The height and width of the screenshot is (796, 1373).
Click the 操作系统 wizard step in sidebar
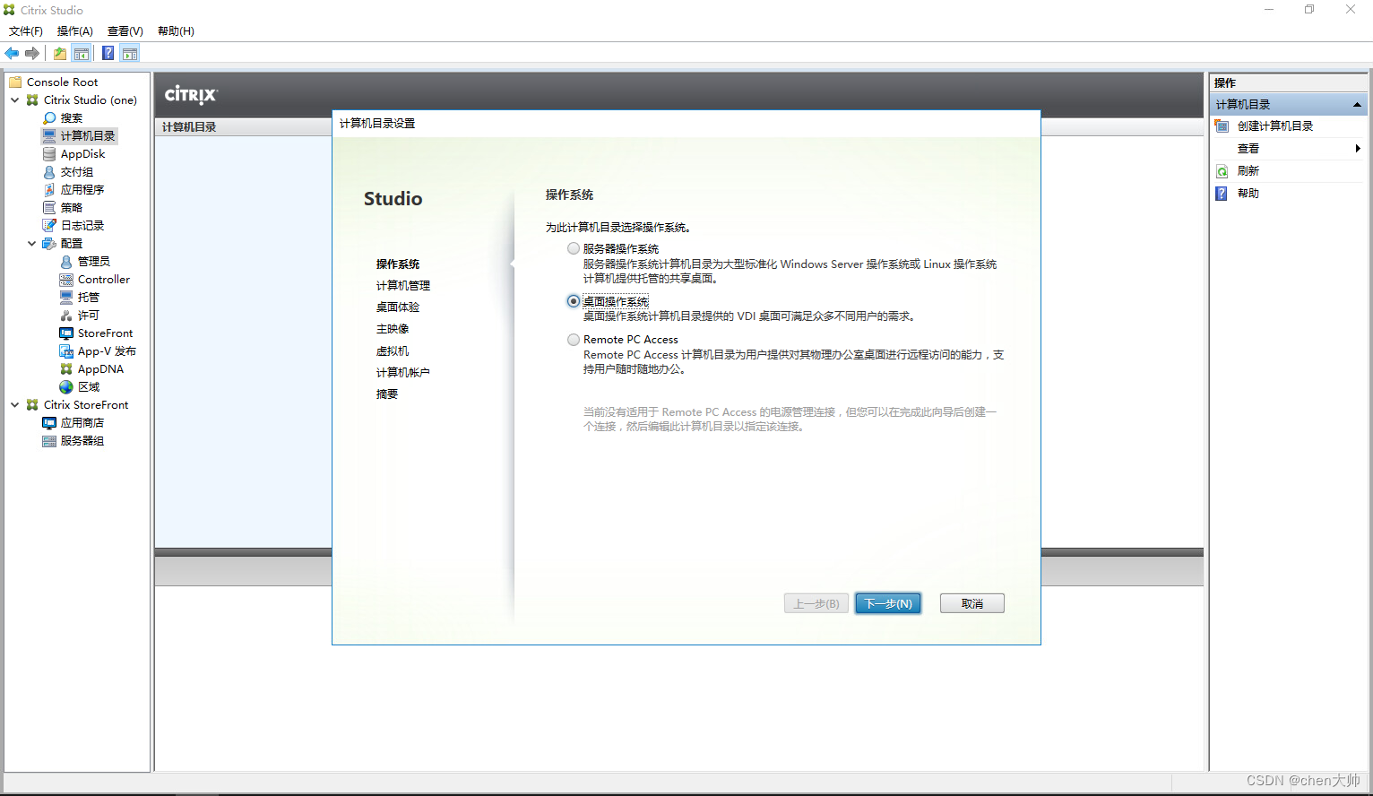pyautogui.click(x=398, y=264)
